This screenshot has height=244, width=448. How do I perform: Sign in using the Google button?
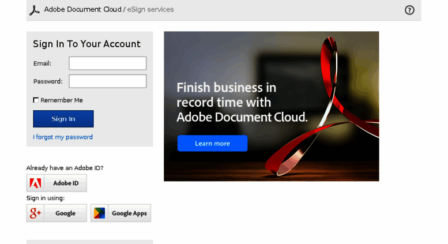pos(57,213)
